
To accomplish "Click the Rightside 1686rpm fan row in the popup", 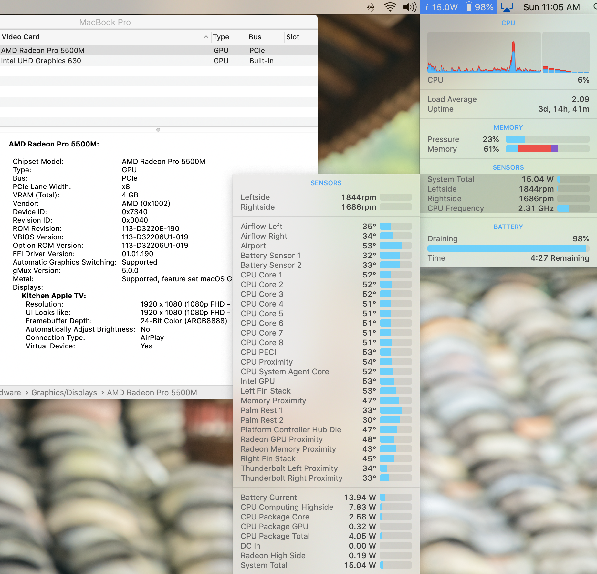I will coord(326,207).
